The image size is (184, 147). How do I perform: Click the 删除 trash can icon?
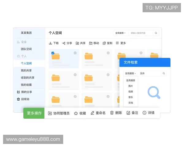(112, 113)
